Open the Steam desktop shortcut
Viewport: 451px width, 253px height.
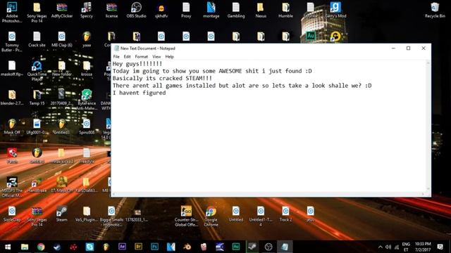tap(62, 214)
